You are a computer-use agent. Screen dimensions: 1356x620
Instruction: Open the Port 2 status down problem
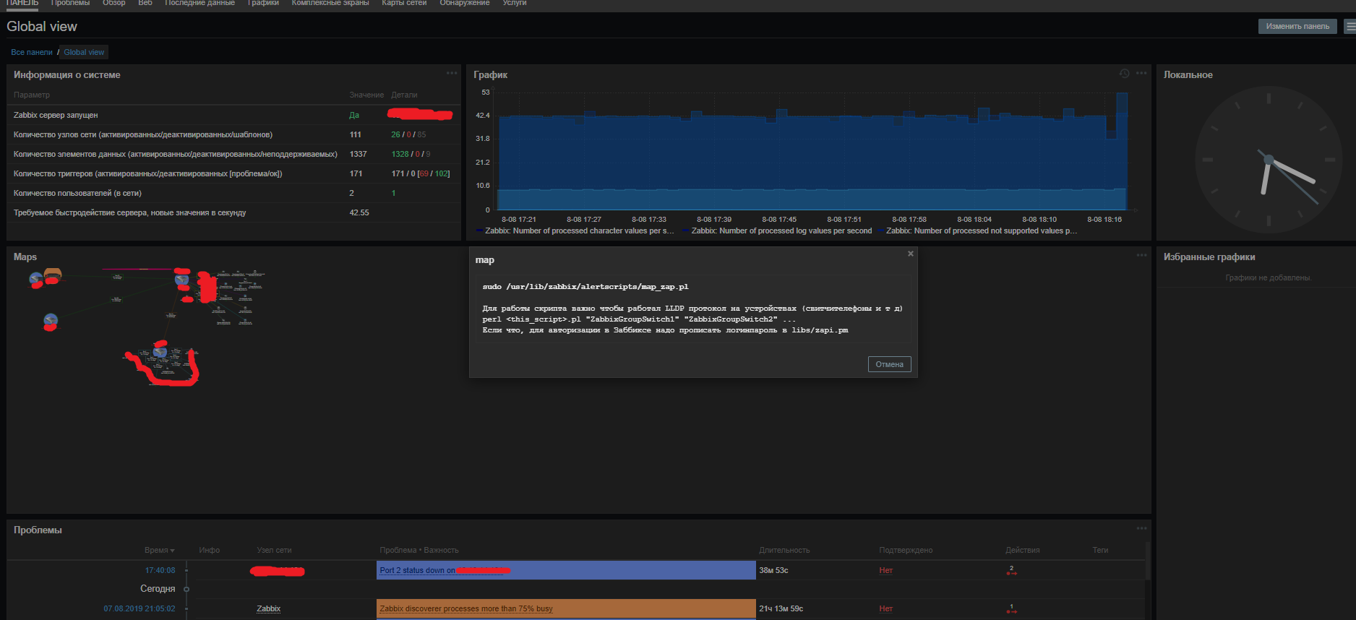coord(417,570)
